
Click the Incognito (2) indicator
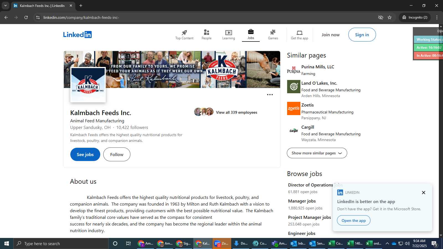pyautogui.click(x=415, y=17)
